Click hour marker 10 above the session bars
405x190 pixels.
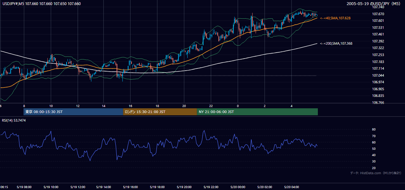click(x=51, y=106)
